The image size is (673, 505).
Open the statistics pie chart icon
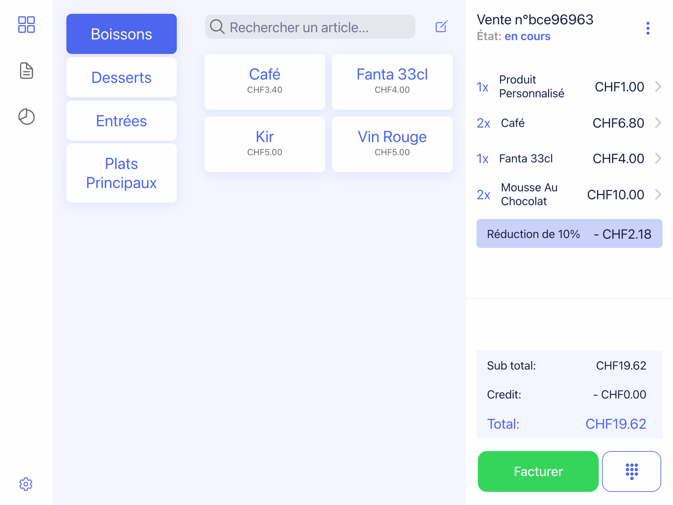[26, 117]
